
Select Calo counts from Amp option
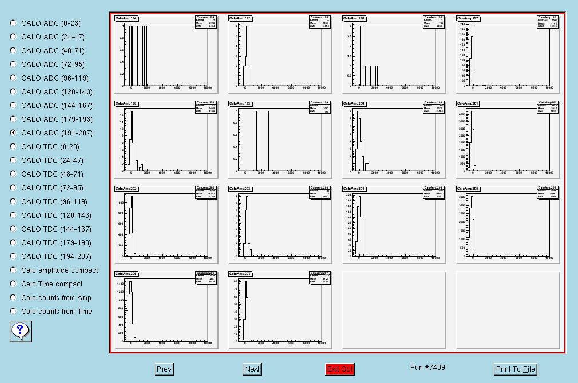[x=13, y=297]
